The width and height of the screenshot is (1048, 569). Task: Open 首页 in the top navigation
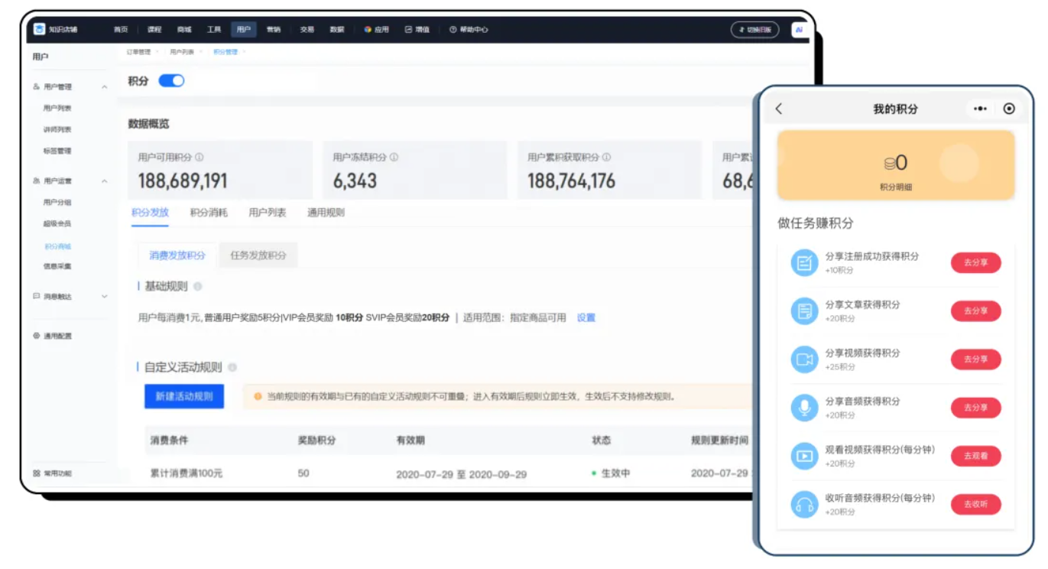coord(121,30)
